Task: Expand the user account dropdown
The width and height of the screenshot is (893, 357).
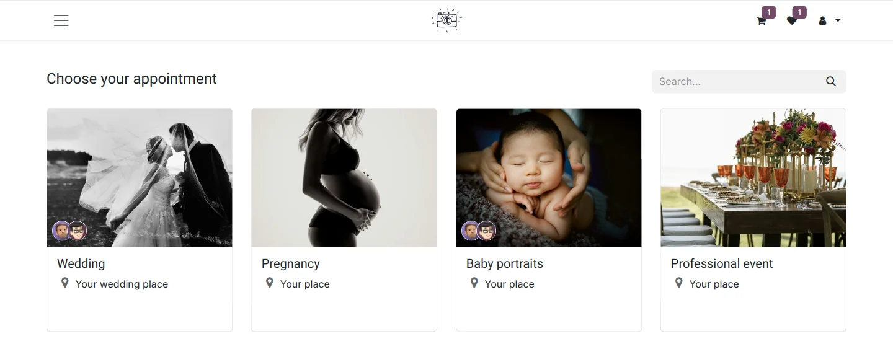Action: click(829, 20)
